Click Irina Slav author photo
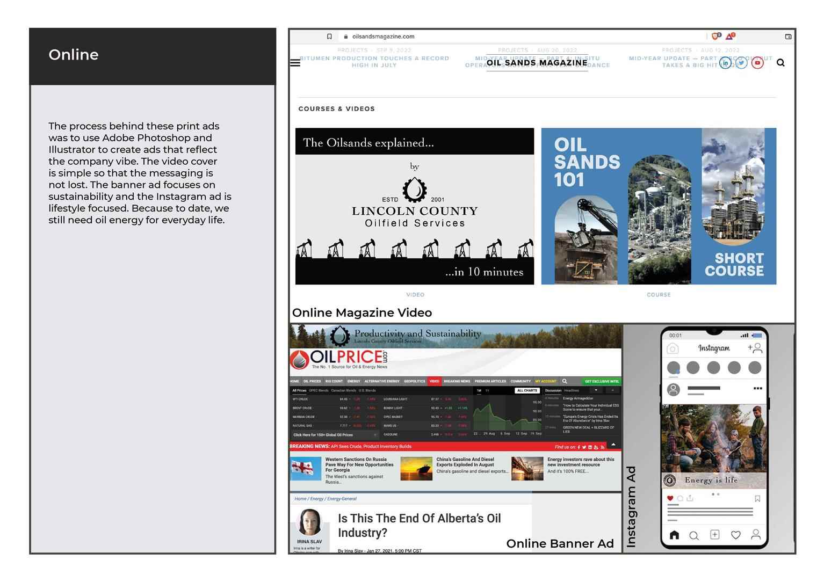The width and height of the screenshot is (824, 582). coord(309,522)
